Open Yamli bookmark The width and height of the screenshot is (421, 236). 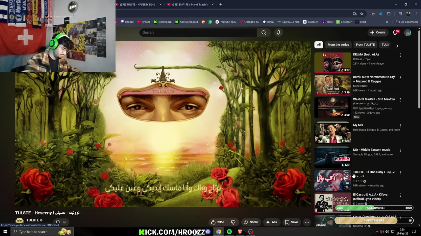(327, 22)
